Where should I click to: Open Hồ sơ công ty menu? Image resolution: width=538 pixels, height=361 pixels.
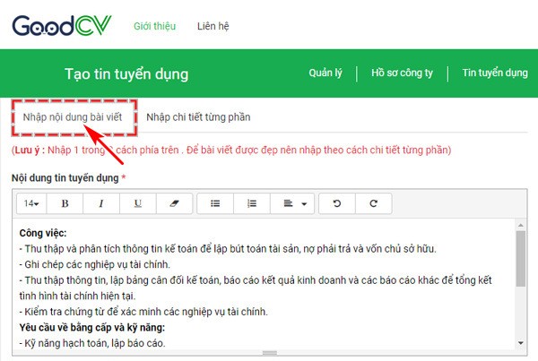point(402,73)
